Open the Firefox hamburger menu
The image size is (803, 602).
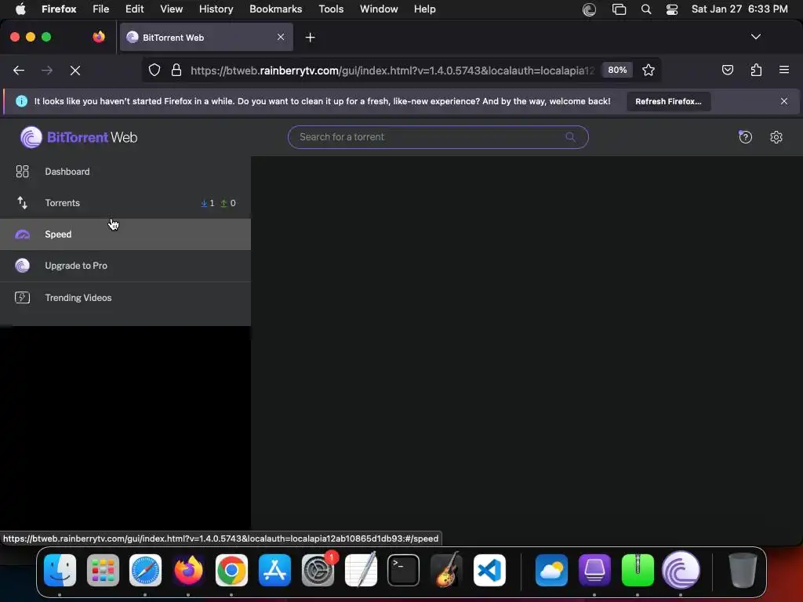click(x=784, y=70)
